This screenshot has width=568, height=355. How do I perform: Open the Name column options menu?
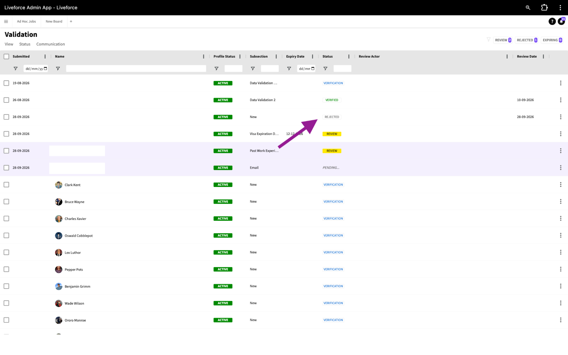(x=203, y=56)
